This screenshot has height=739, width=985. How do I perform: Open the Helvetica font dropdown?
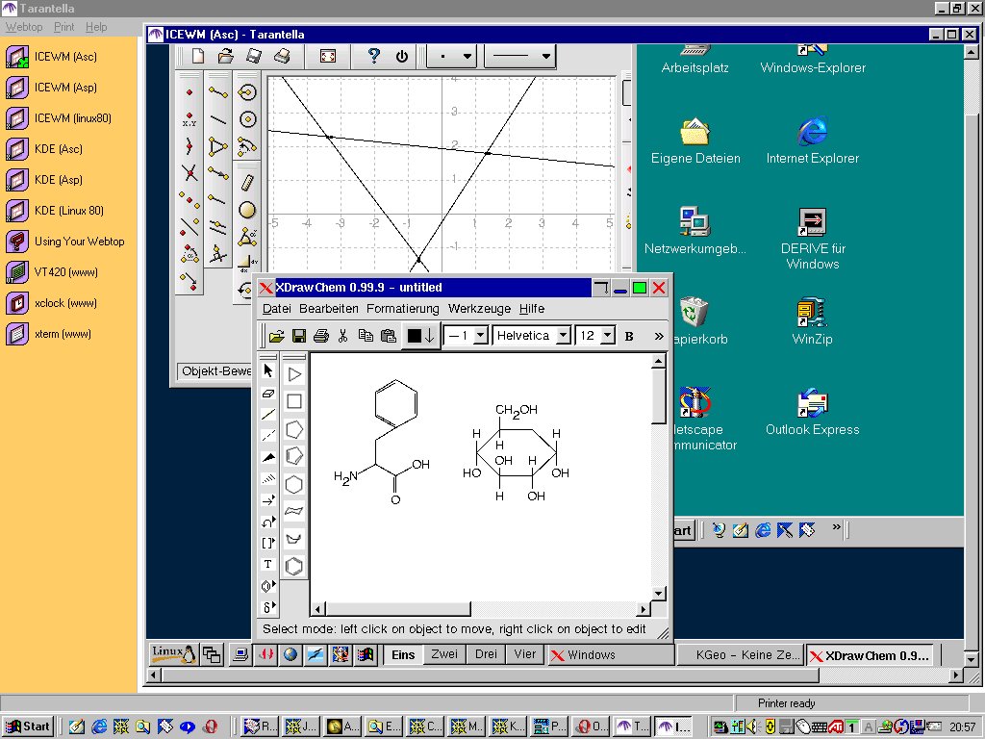coord(564,336)
